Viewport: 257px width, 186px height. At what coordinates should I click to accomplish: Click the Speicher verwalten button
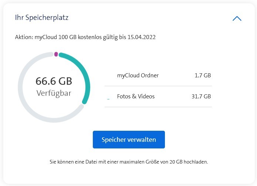pos(129,140)
